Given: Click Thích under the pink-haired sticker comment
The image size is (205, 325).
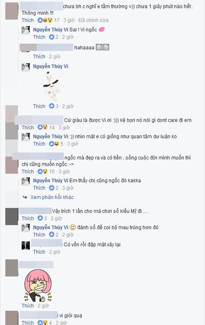Looking at the screenshot, I should (x=28, y=306).
